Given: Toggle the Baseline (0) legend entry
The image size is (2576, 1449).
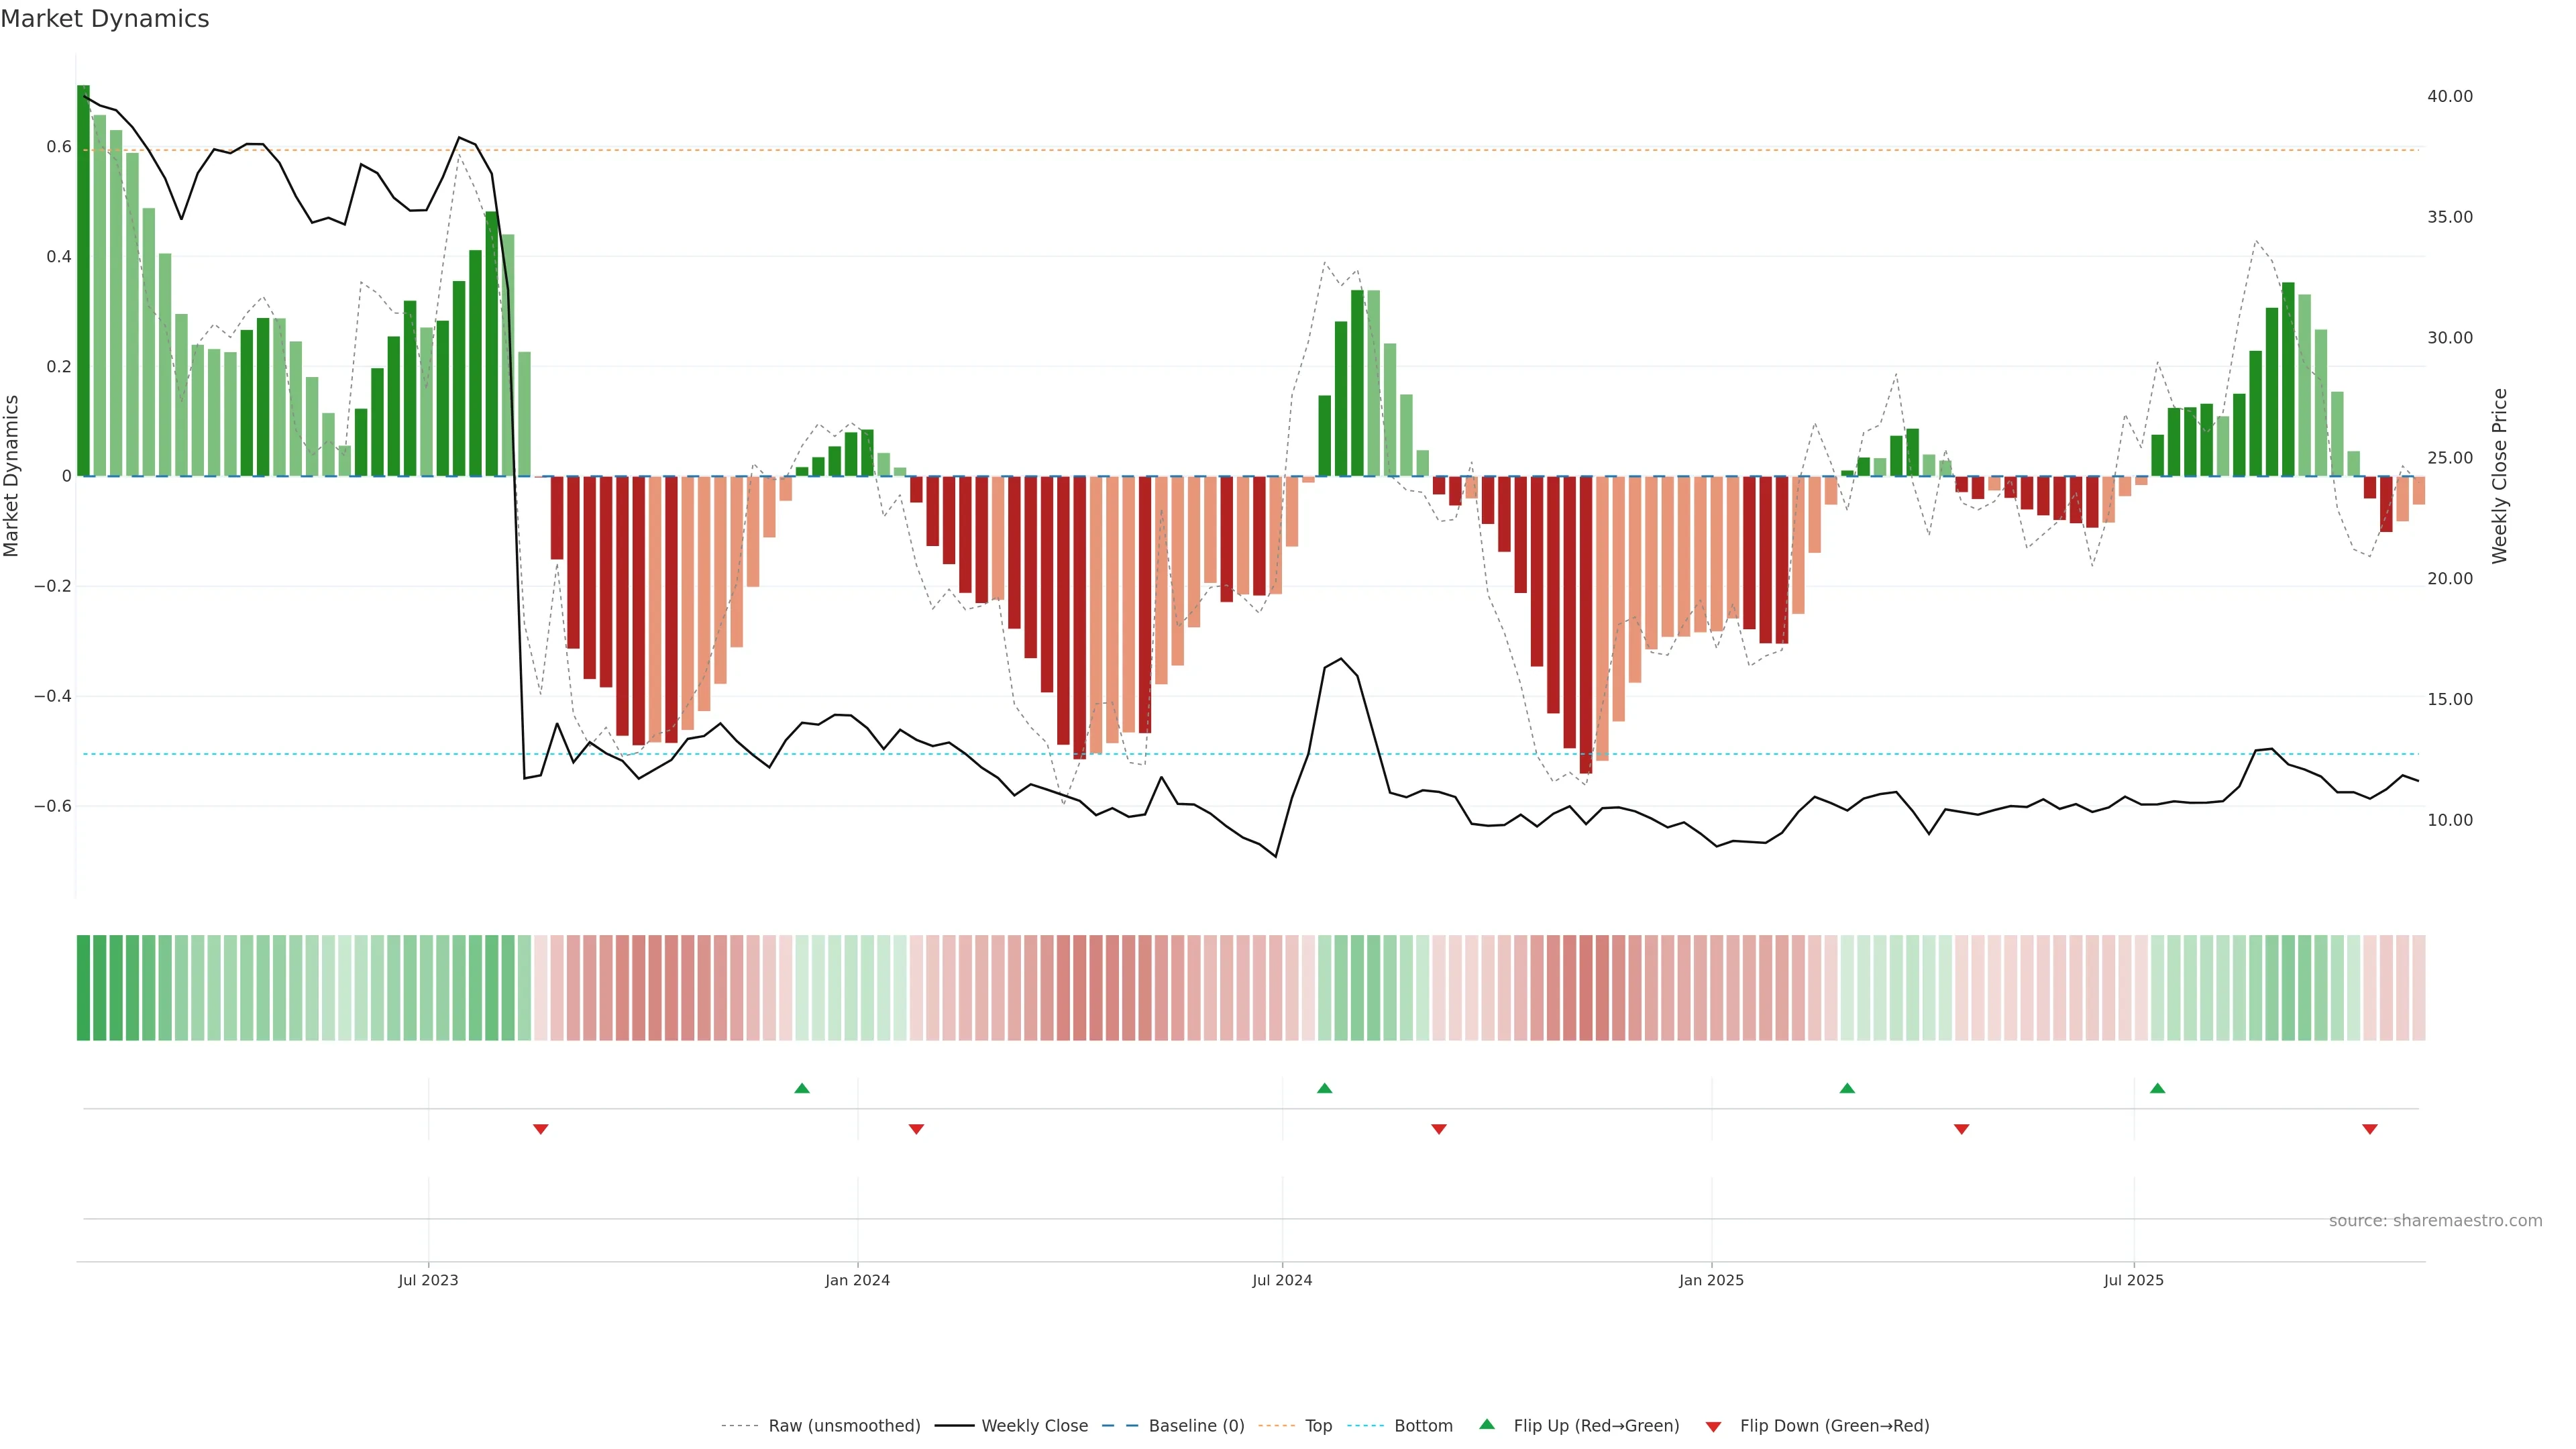Looking at the screenshot, I should pyautogui.click(x=1196, y=1426).
